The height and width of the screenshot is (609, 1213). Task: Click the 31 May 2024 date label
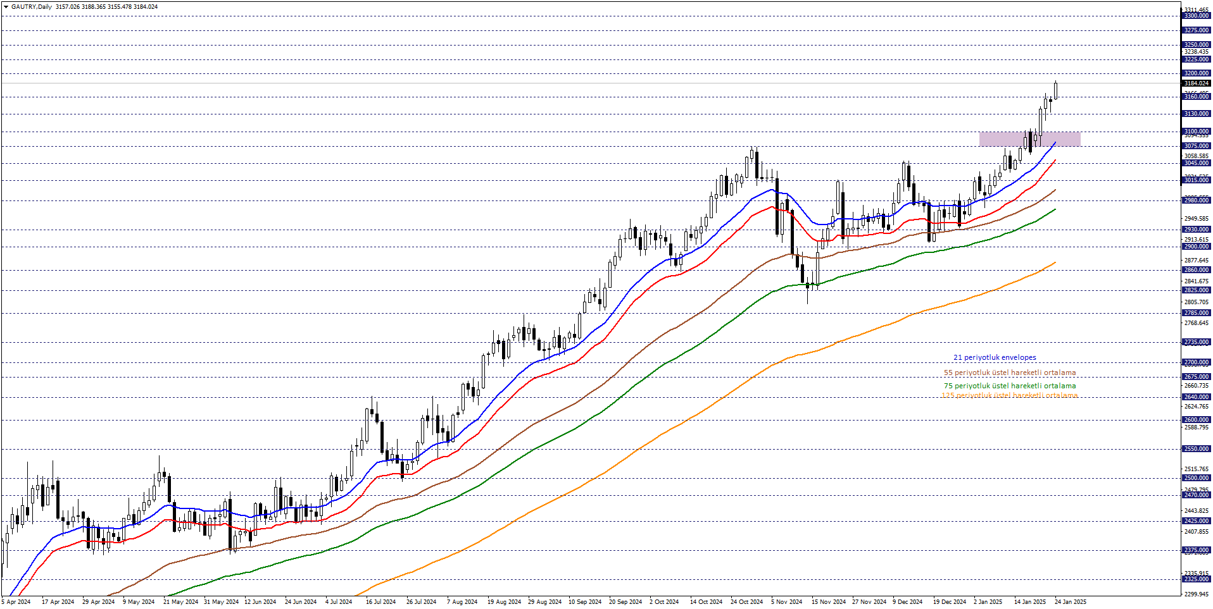click(x=221, y=602)
